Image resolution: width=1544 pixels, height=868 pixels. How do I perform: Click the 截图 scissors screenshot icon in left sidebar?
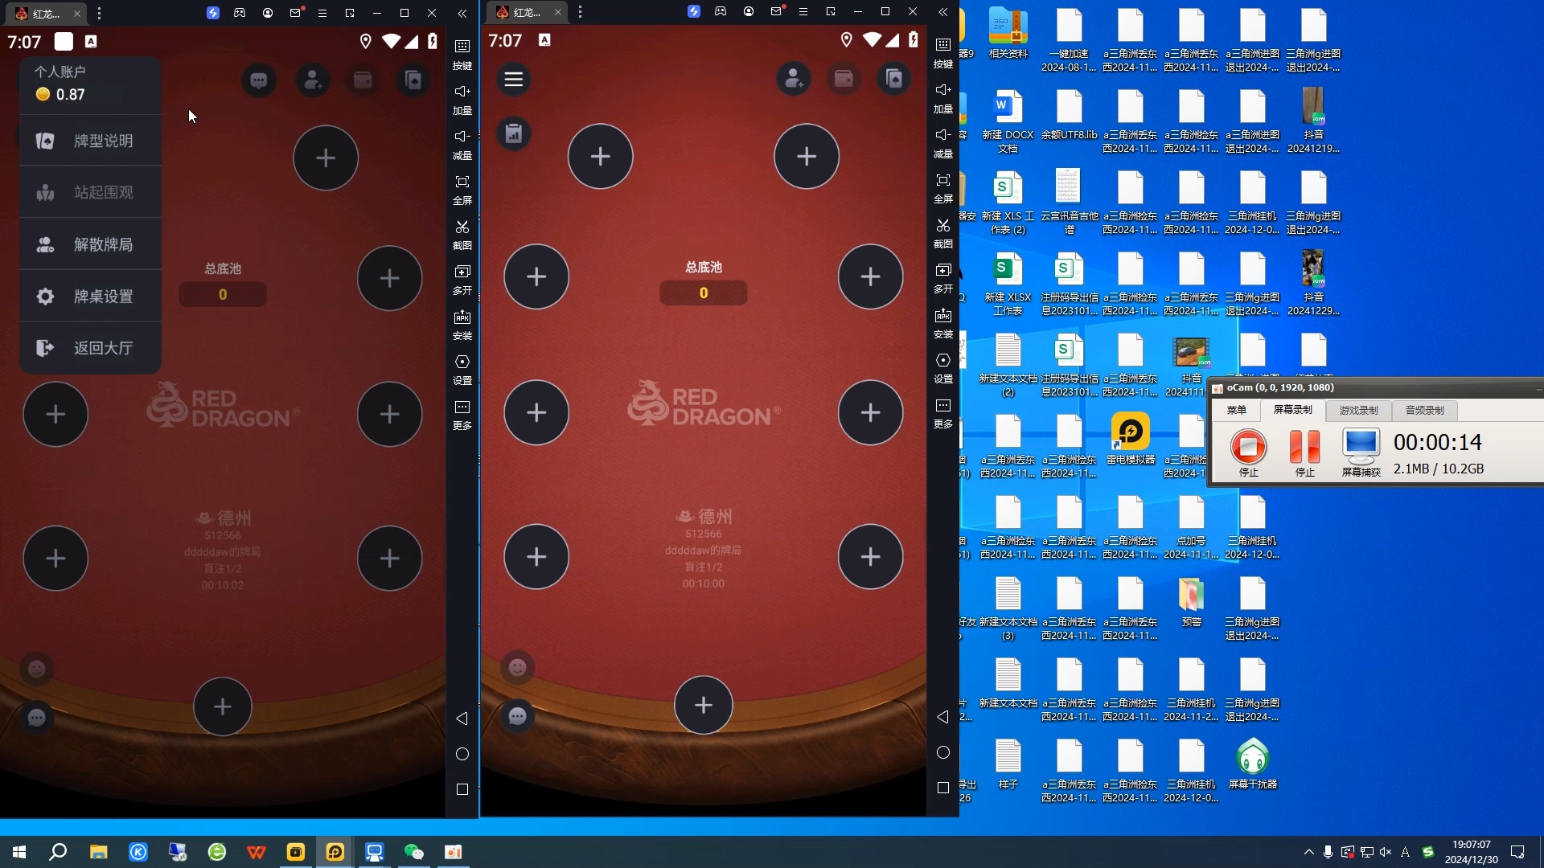462,228
